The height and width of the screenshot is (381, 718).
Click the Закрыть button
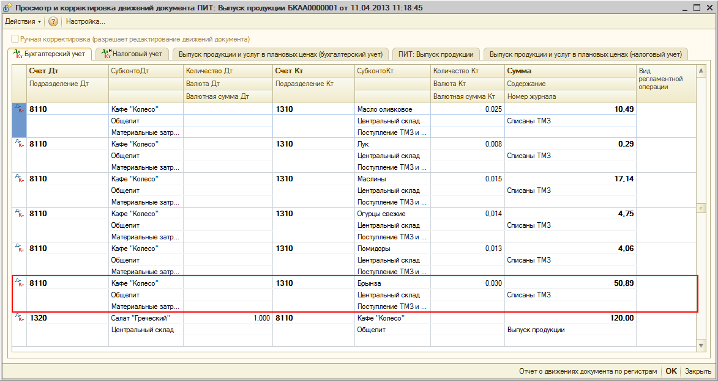coord(698,371)
